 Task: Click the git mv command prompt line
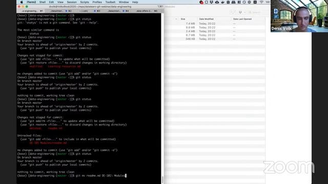click(x=72, y=176)
